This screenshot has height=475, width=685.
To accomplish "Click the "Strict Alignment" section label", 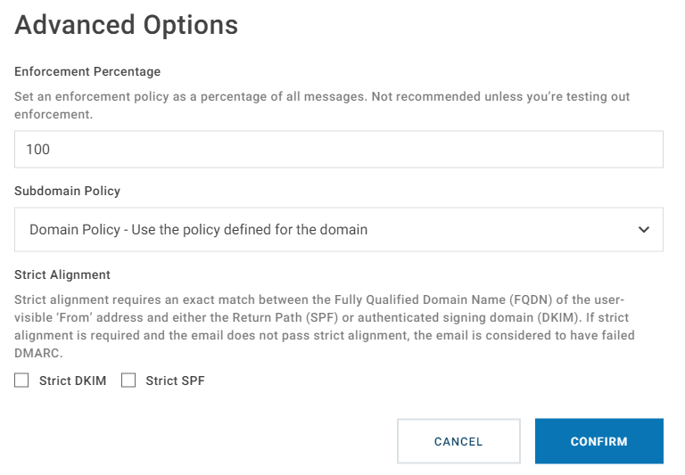I will (x=62, y=275).
